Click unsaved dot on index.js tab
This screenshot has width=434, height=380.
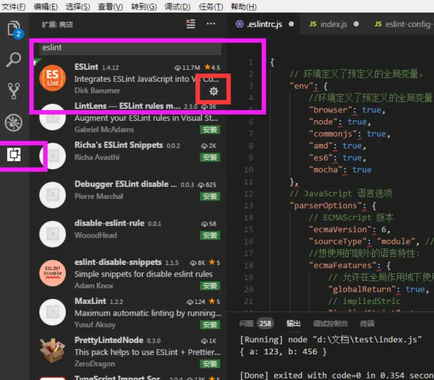point(356,24)
